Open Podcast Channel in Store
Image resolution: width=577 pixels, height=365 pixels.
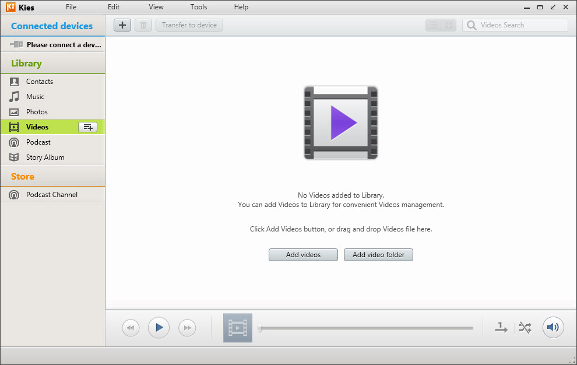pos(51,195)
